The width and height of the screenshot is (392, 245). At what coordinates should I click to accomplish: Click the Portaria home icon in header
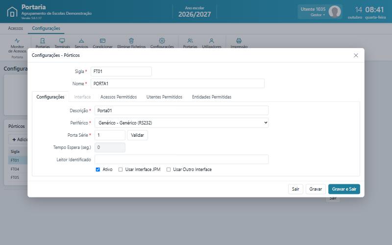click(x=12, y=12)
